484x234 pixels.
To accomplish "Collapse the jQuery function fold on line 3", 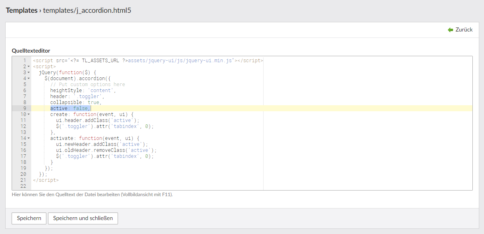I will 29,73.
